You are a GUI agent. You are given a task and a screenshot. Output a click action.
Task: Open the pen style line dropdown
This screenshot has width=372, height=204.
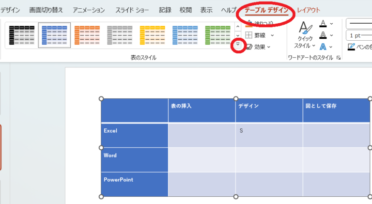[359, 23]
